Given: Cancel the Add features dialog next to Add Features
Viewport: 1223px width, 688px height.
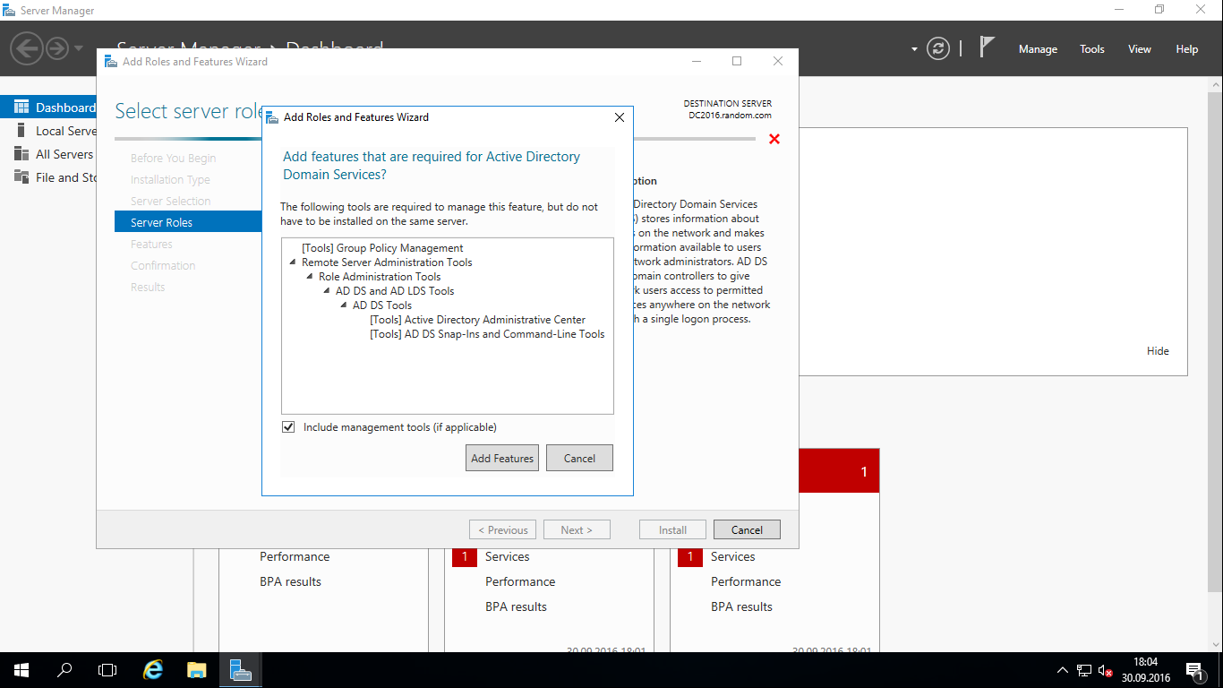Looking at the screenshot, I should click(x=579, y=458).
